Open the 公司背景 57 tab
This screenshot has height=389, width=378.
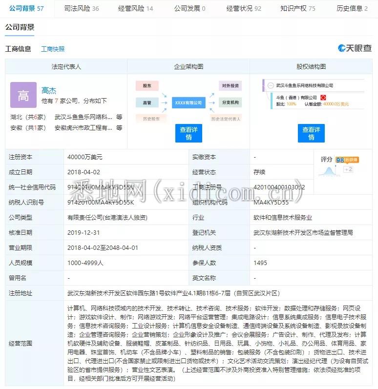26,8
